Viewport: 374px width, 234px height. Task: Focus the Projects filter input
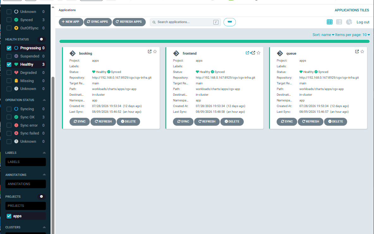[x=26, y=206]
